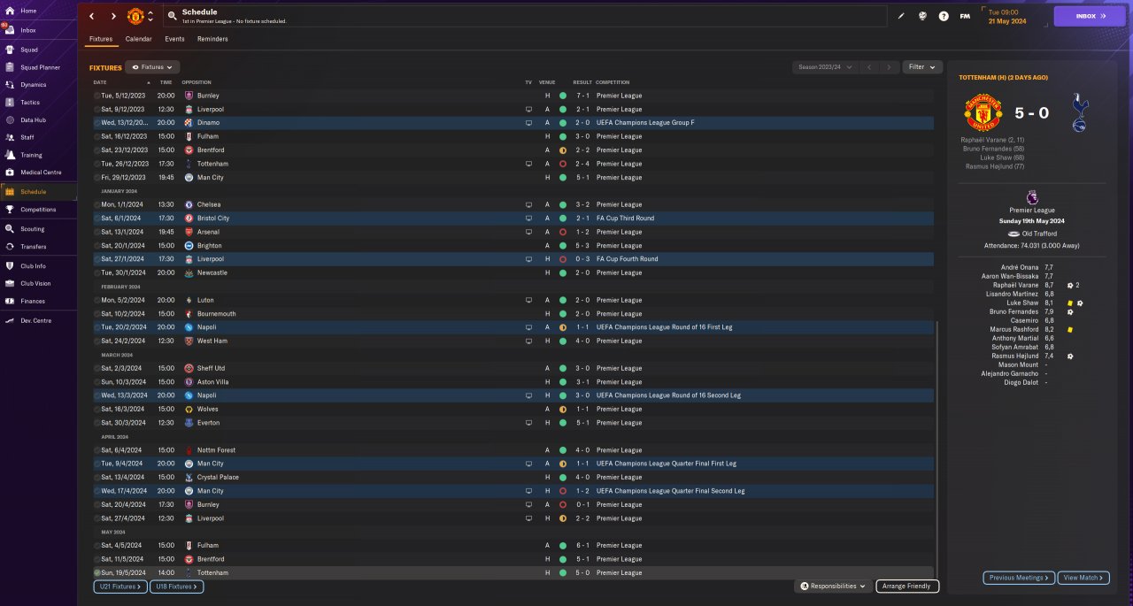Open Competitions trophy item in sidebar
1133x606 pixels.
point(38,210)
